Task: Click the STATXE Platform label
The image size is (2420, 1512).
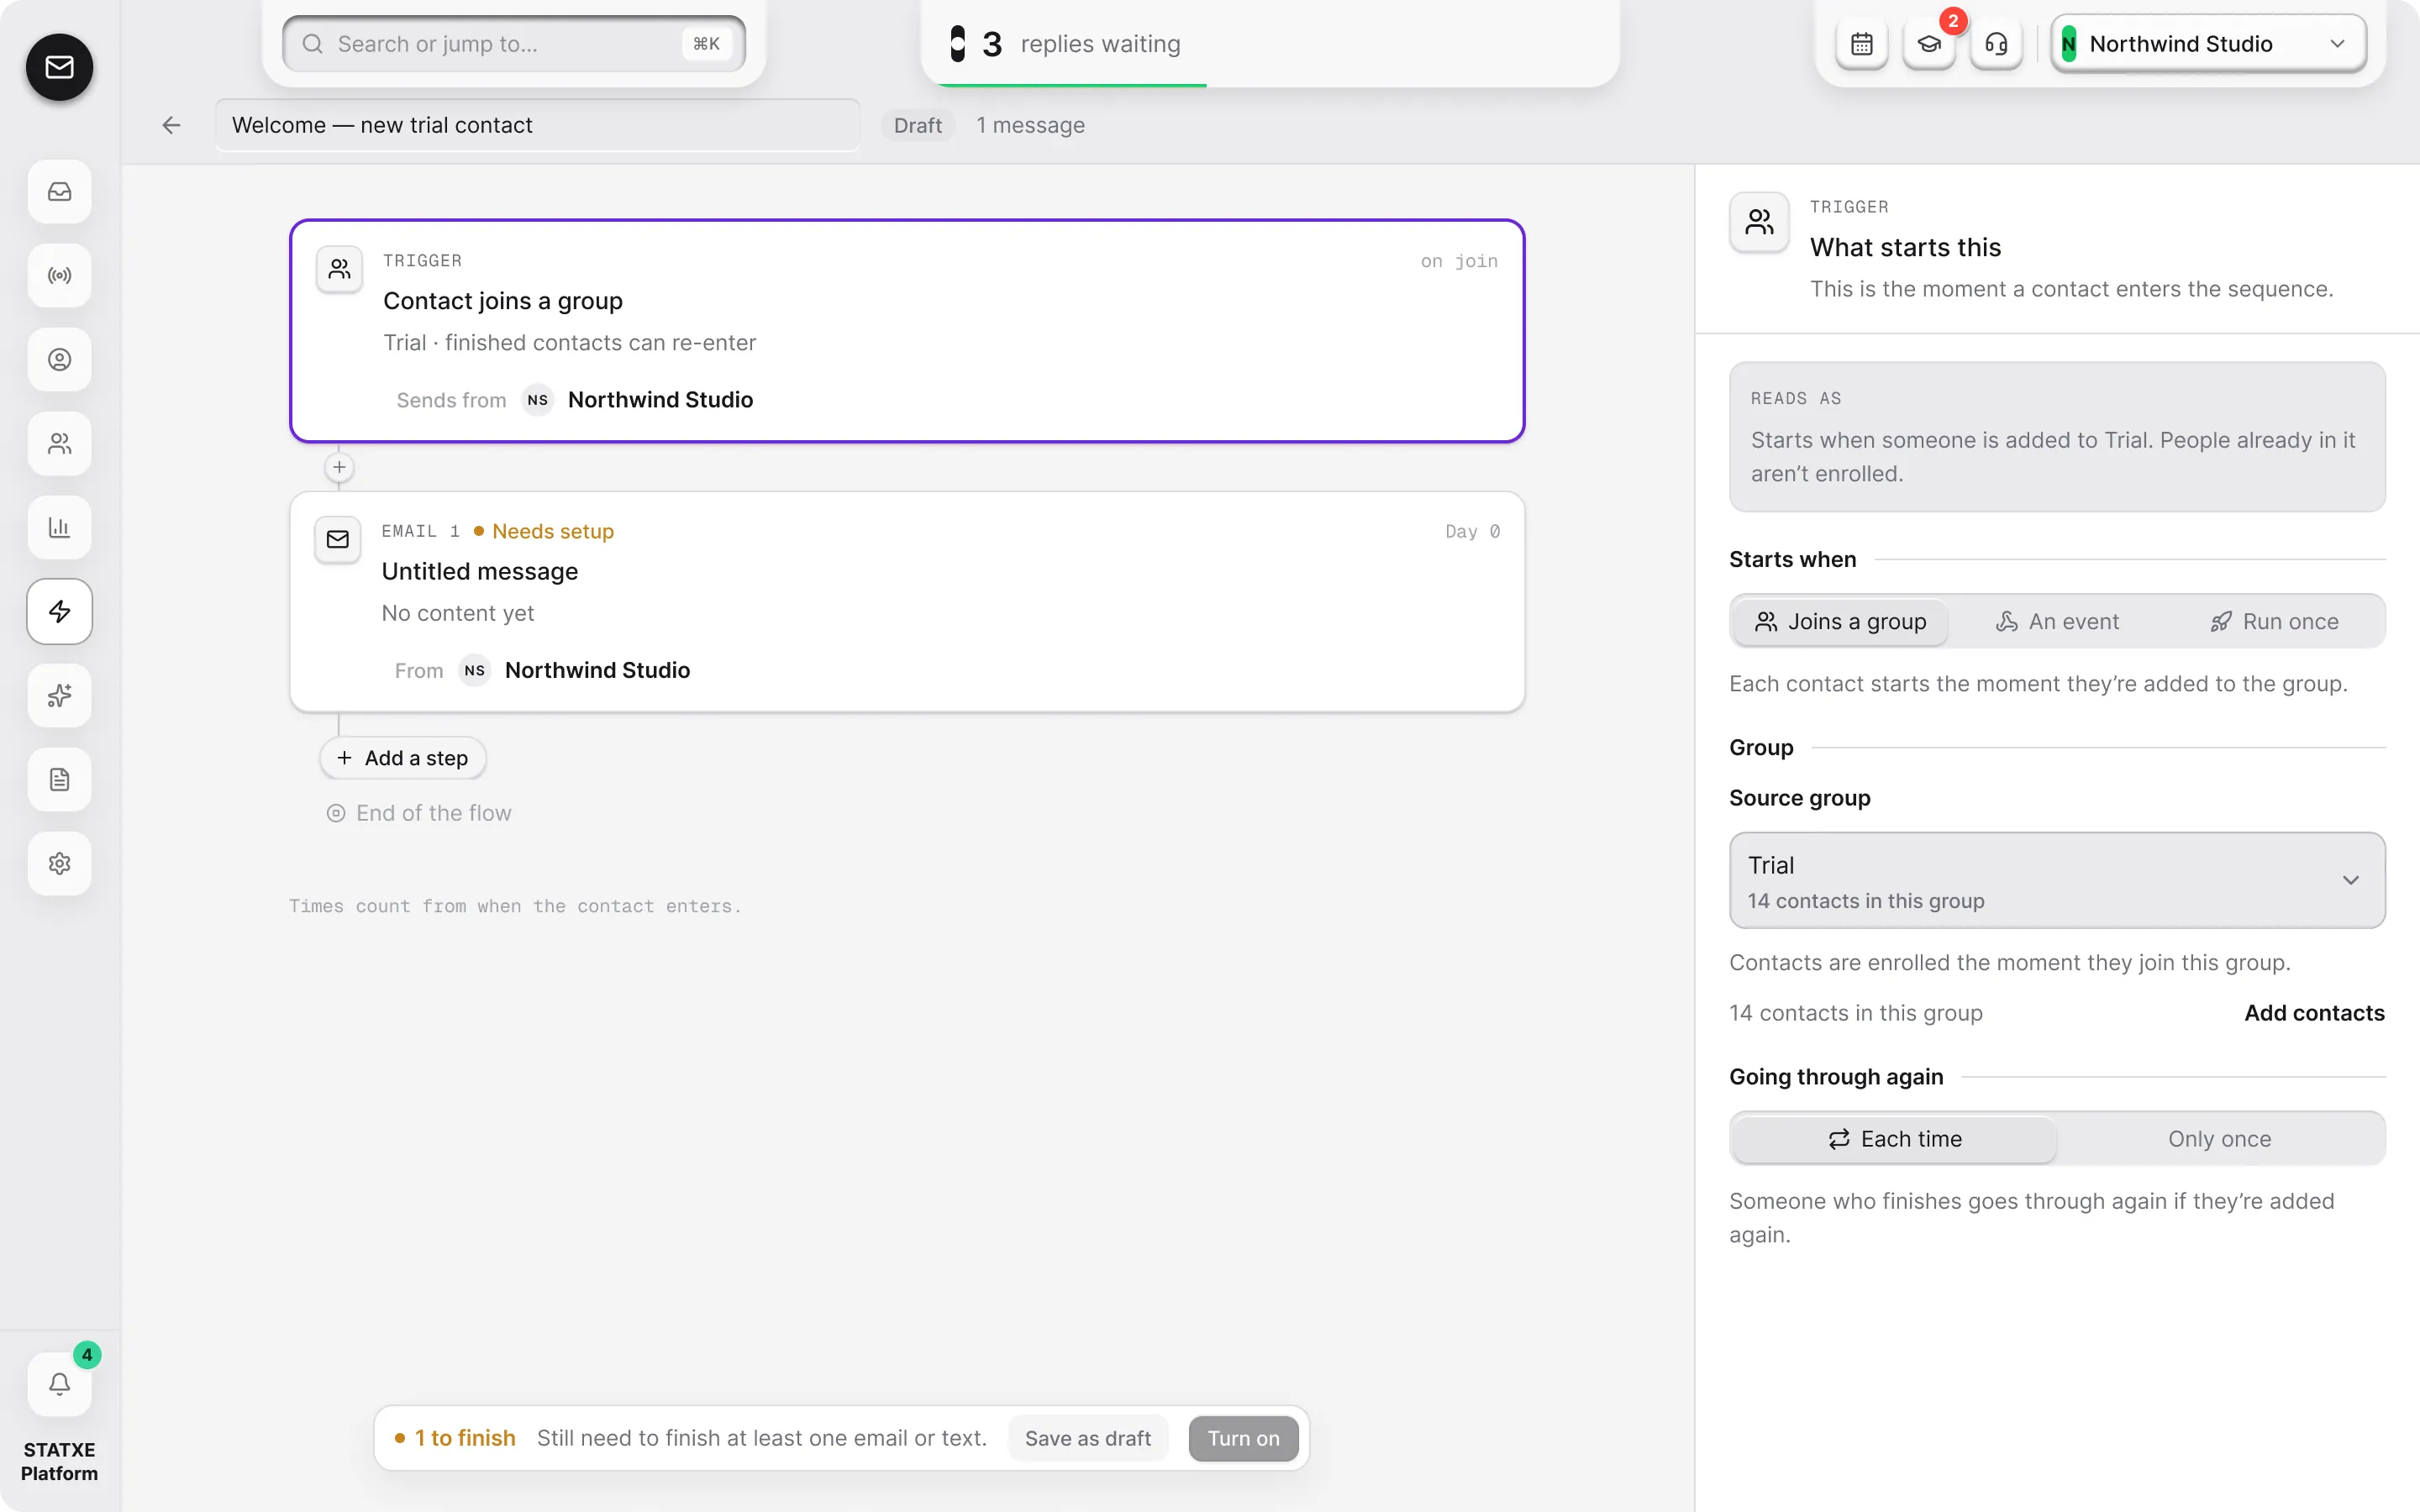Action: pos(59,1461)
